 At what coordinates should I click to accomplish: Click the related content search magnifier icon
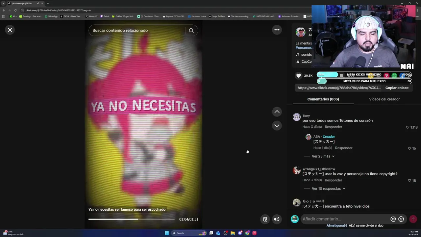pyautogui.click(x=191, y=30)
